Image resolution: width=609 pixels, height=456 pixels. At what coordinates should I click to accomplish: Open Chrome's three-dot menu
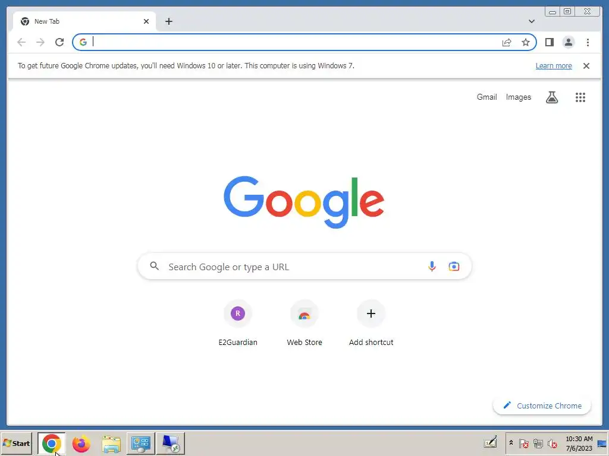588,42
